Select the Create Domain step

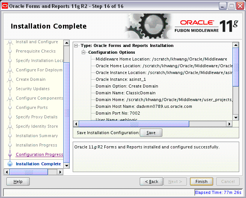click(x=31, y=79)
